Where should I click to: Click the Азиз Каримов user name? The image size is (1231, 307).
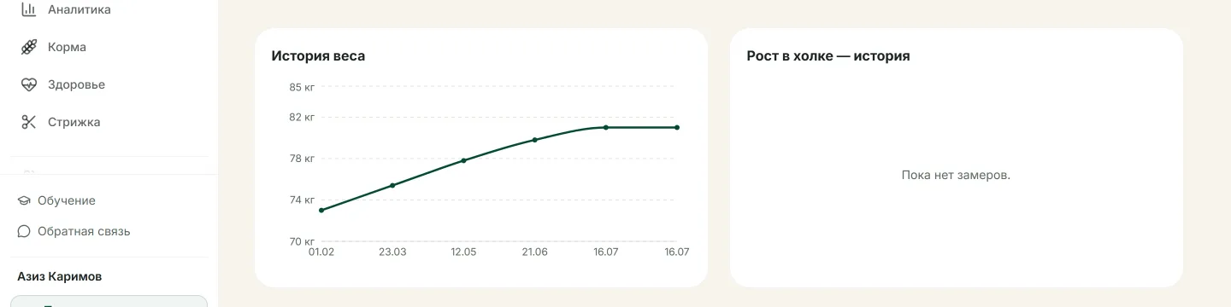pos(60,276)
